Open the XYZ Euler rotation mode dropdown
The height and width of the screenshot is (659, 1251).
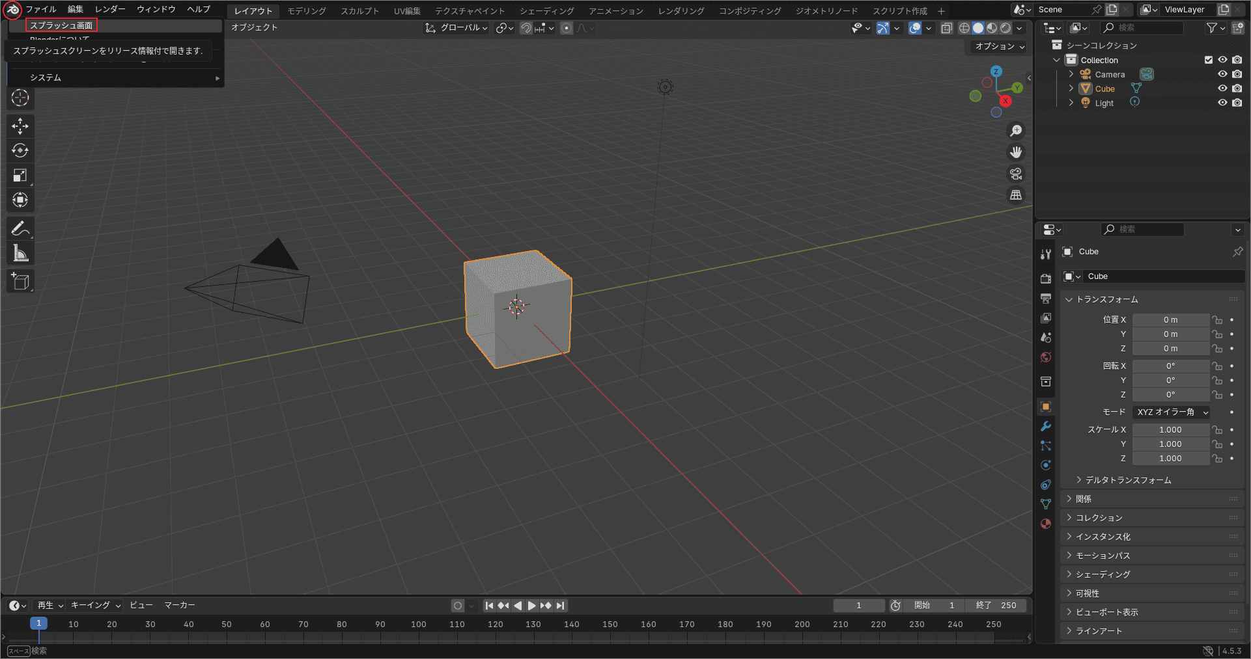coord(1172,412)
